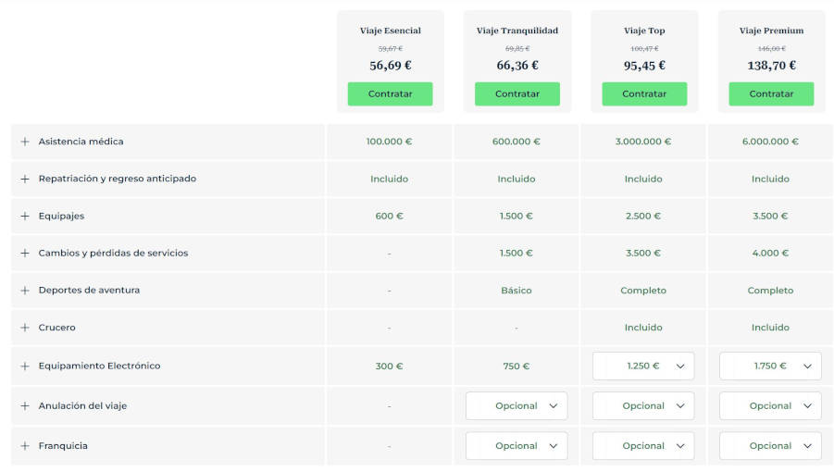834x472 pixels.
Task: Open Anulación del viaje dropdown for Viaje Tranquilidad
Action: 516,405
